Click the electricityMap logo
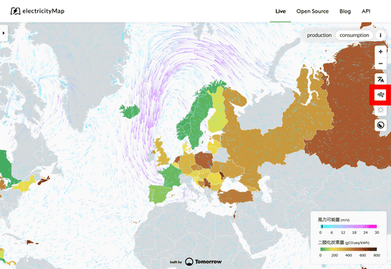Viewport: 391px width, 269px height. 38,11
